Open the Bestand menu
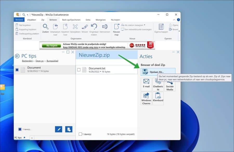The height and width of the screenshot is (152, 234). pyautogui.click(x=19, y=20)
